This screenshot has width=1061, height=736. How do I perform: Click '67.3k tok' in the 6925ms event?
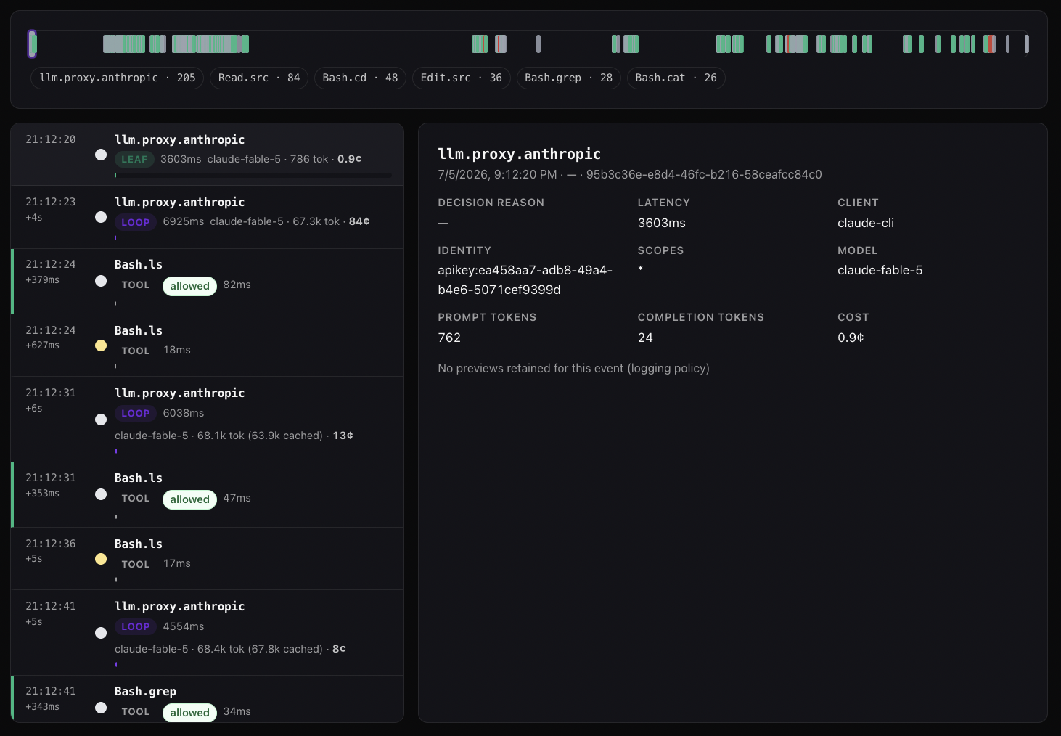click(316, 221)
